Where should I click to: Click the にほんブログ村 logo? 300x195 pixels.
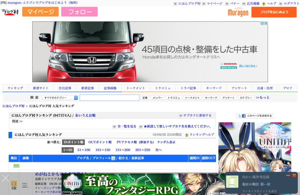[10, 12]
